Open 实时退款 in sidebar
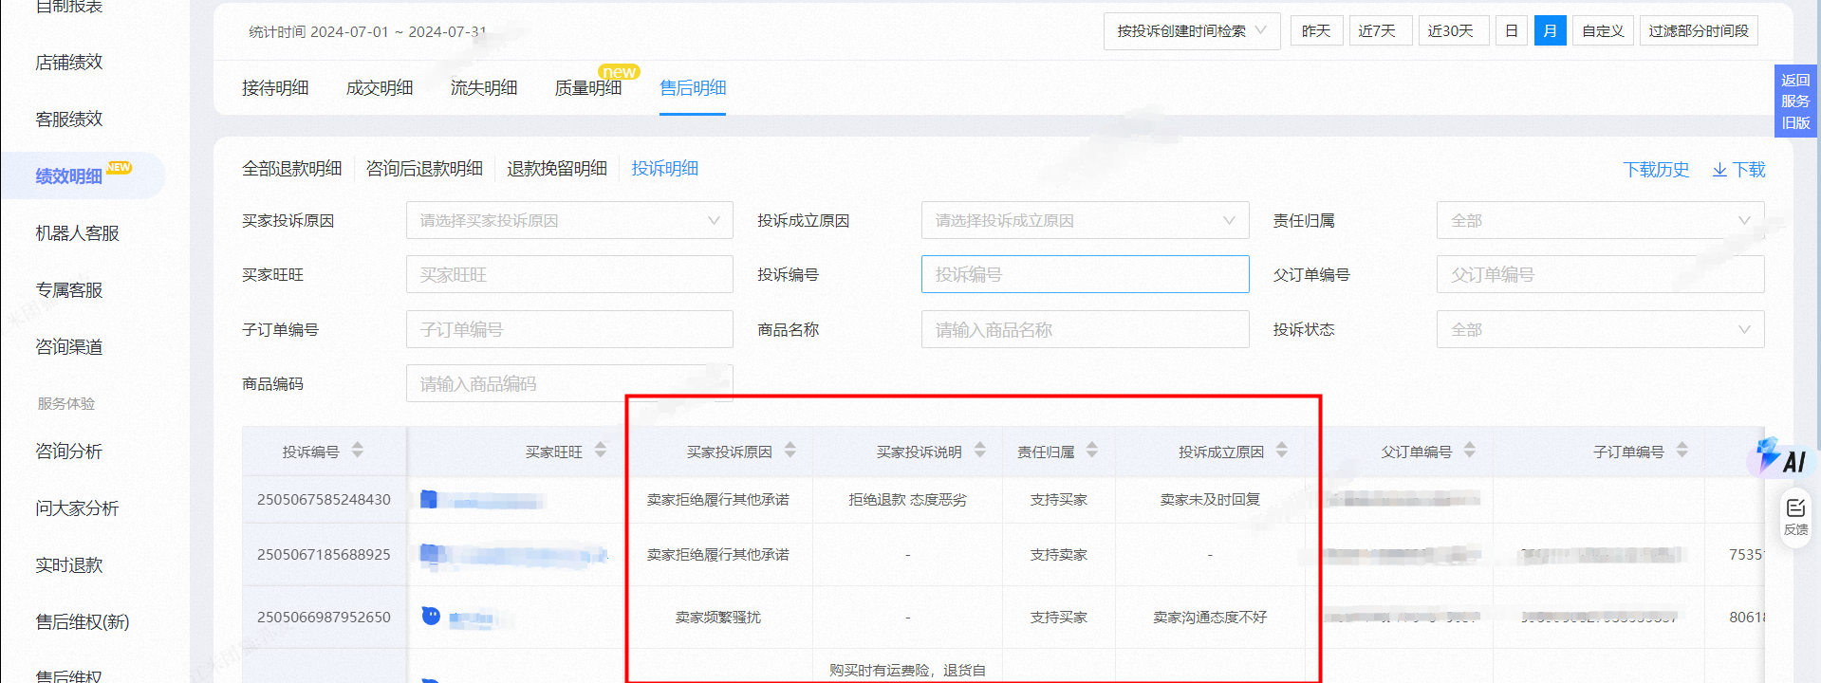This screenshot has width=1821, height=683. pyautogui.click(x=69, y=565)
